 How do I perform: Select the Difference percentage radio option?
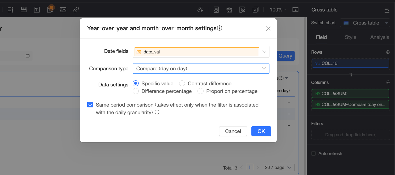click(x=136, y=91)
